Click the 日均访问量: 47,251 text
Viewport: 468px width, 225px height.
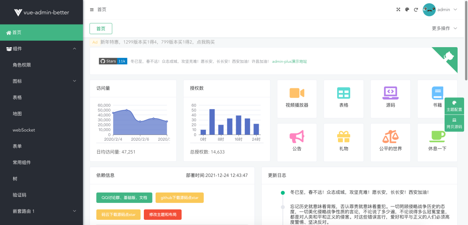point(116,152)
